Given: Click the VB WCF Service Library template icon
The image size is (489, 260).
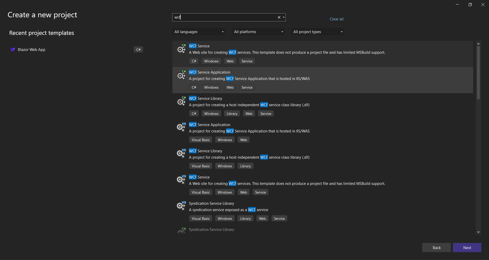Looking at the screenshot, I should click(x=182, y=153).
